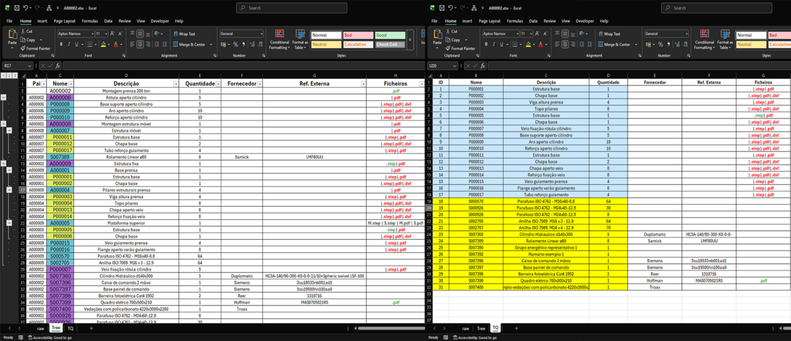This screenshot has width=791, height=341.
Task: Switch to raw sheet tab in left window
Action: tap(40, 328)
